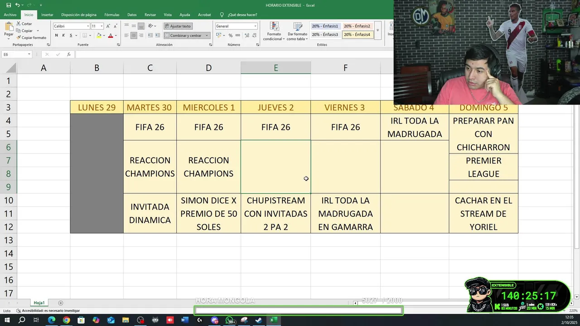The width and height of the screenshot is (580, 326).
Task: Toggle Ajustar texto wrap button
Action: (x=178, y=26)
